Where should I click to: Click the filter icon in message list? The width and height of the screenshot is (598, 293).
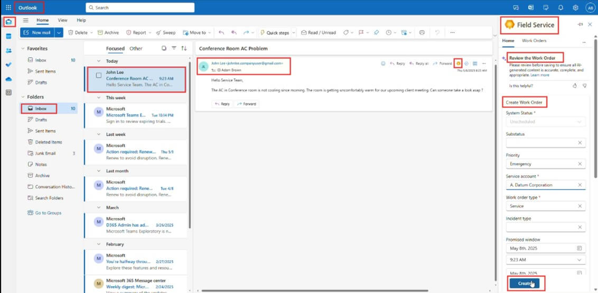tap(174, 48)
